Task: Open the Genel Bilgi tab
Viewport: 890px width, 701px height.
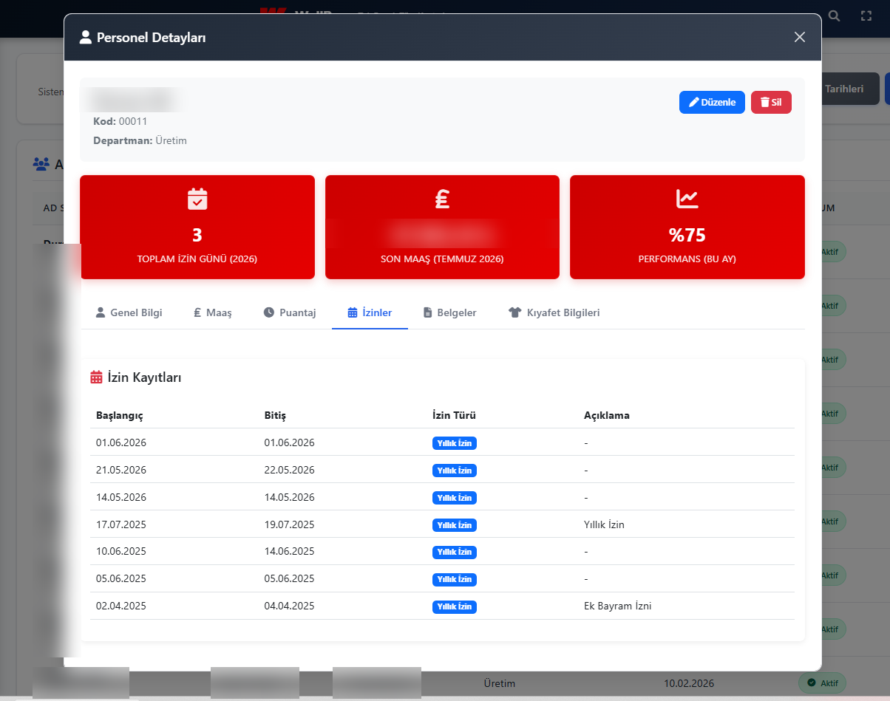Action: coord(129,312)
